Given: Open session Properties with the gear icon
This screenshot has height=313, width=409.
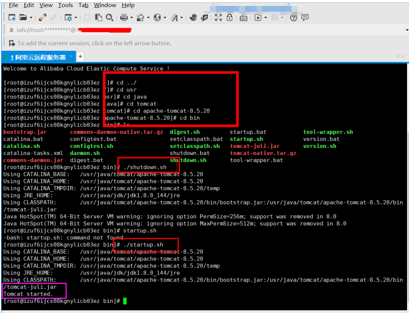Looking at the screenshot, I should [68, 18].
